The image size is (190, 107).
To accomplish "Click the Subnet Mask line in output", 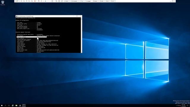I will pos(31,43).
